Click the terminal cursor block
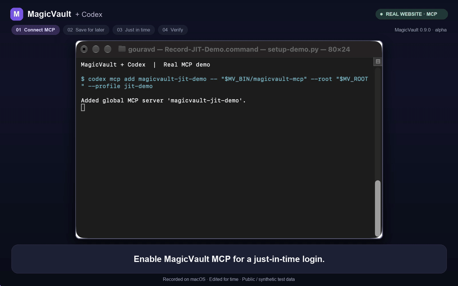The image size is (458, 286). (83, 107)
